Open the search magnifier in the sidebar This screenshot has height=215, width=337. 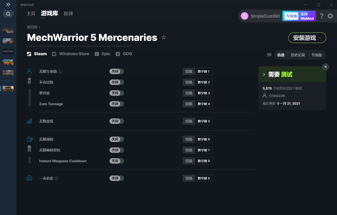click(8, 14)
